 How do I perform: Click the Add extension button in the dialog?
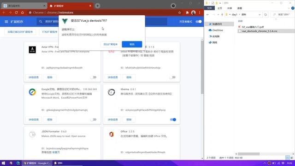111,44
